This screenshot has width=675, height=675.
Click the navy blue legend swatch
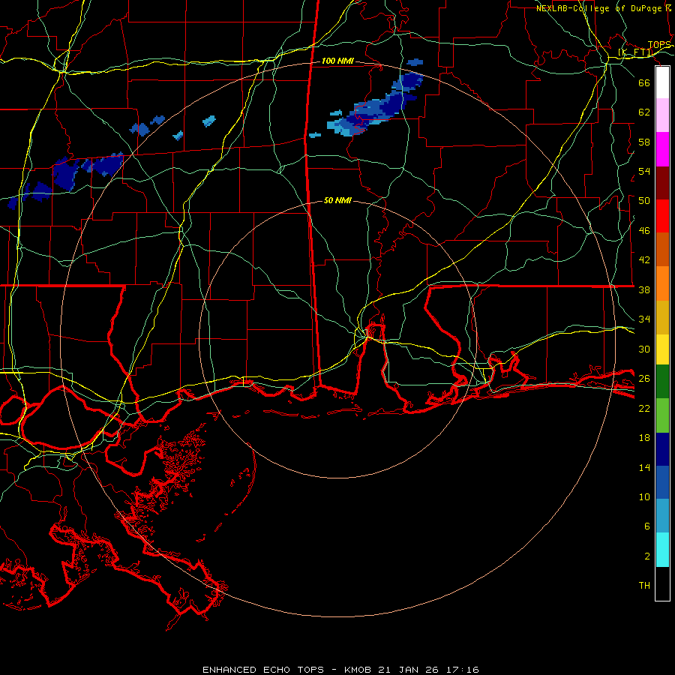pyautogui.click(x=662, y=449)
